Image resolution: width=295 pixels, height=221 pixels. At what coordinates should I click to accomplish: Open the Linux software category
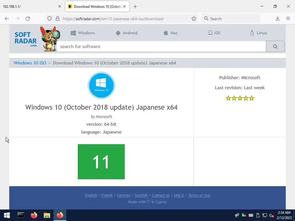[x=258, y=33]
